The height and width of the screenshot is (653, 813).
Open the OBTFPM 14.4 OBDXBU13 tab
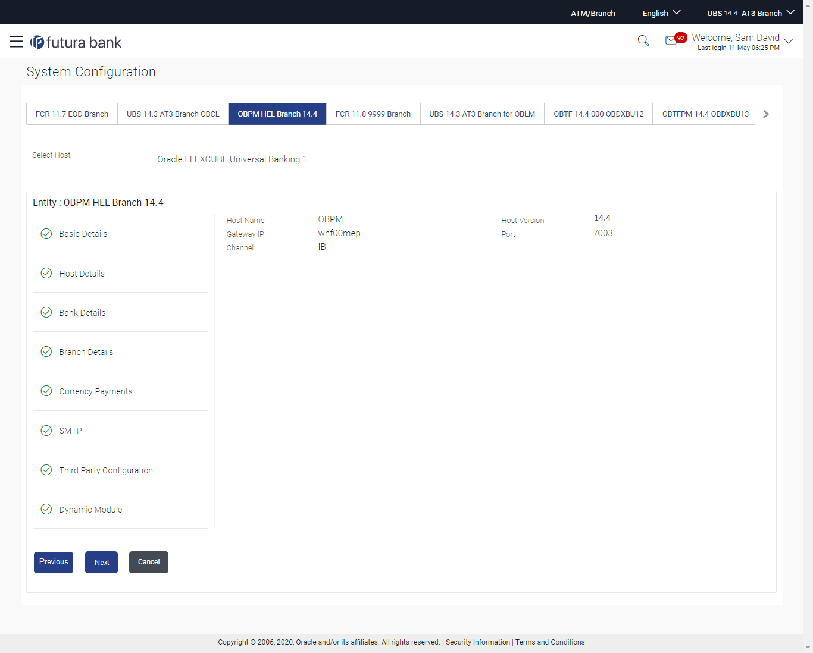[705, 114]
